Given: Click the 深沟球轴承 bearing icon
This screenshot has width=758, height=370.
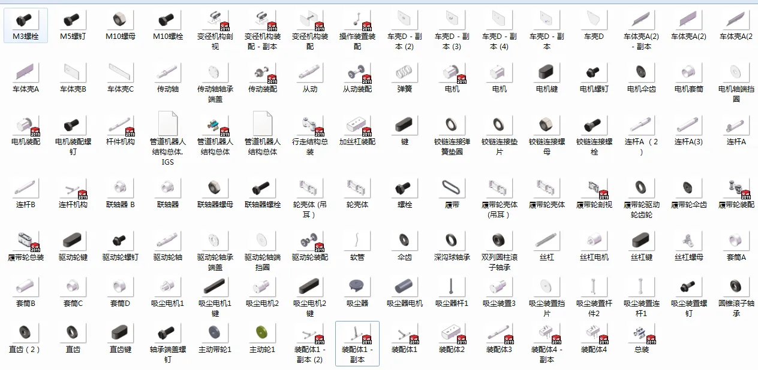Looking at the screenshot, I should click(452, 241).
